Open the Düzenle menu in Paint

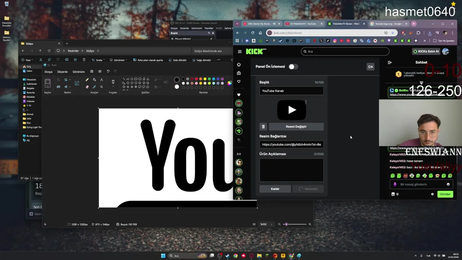(x=62, y=72)
